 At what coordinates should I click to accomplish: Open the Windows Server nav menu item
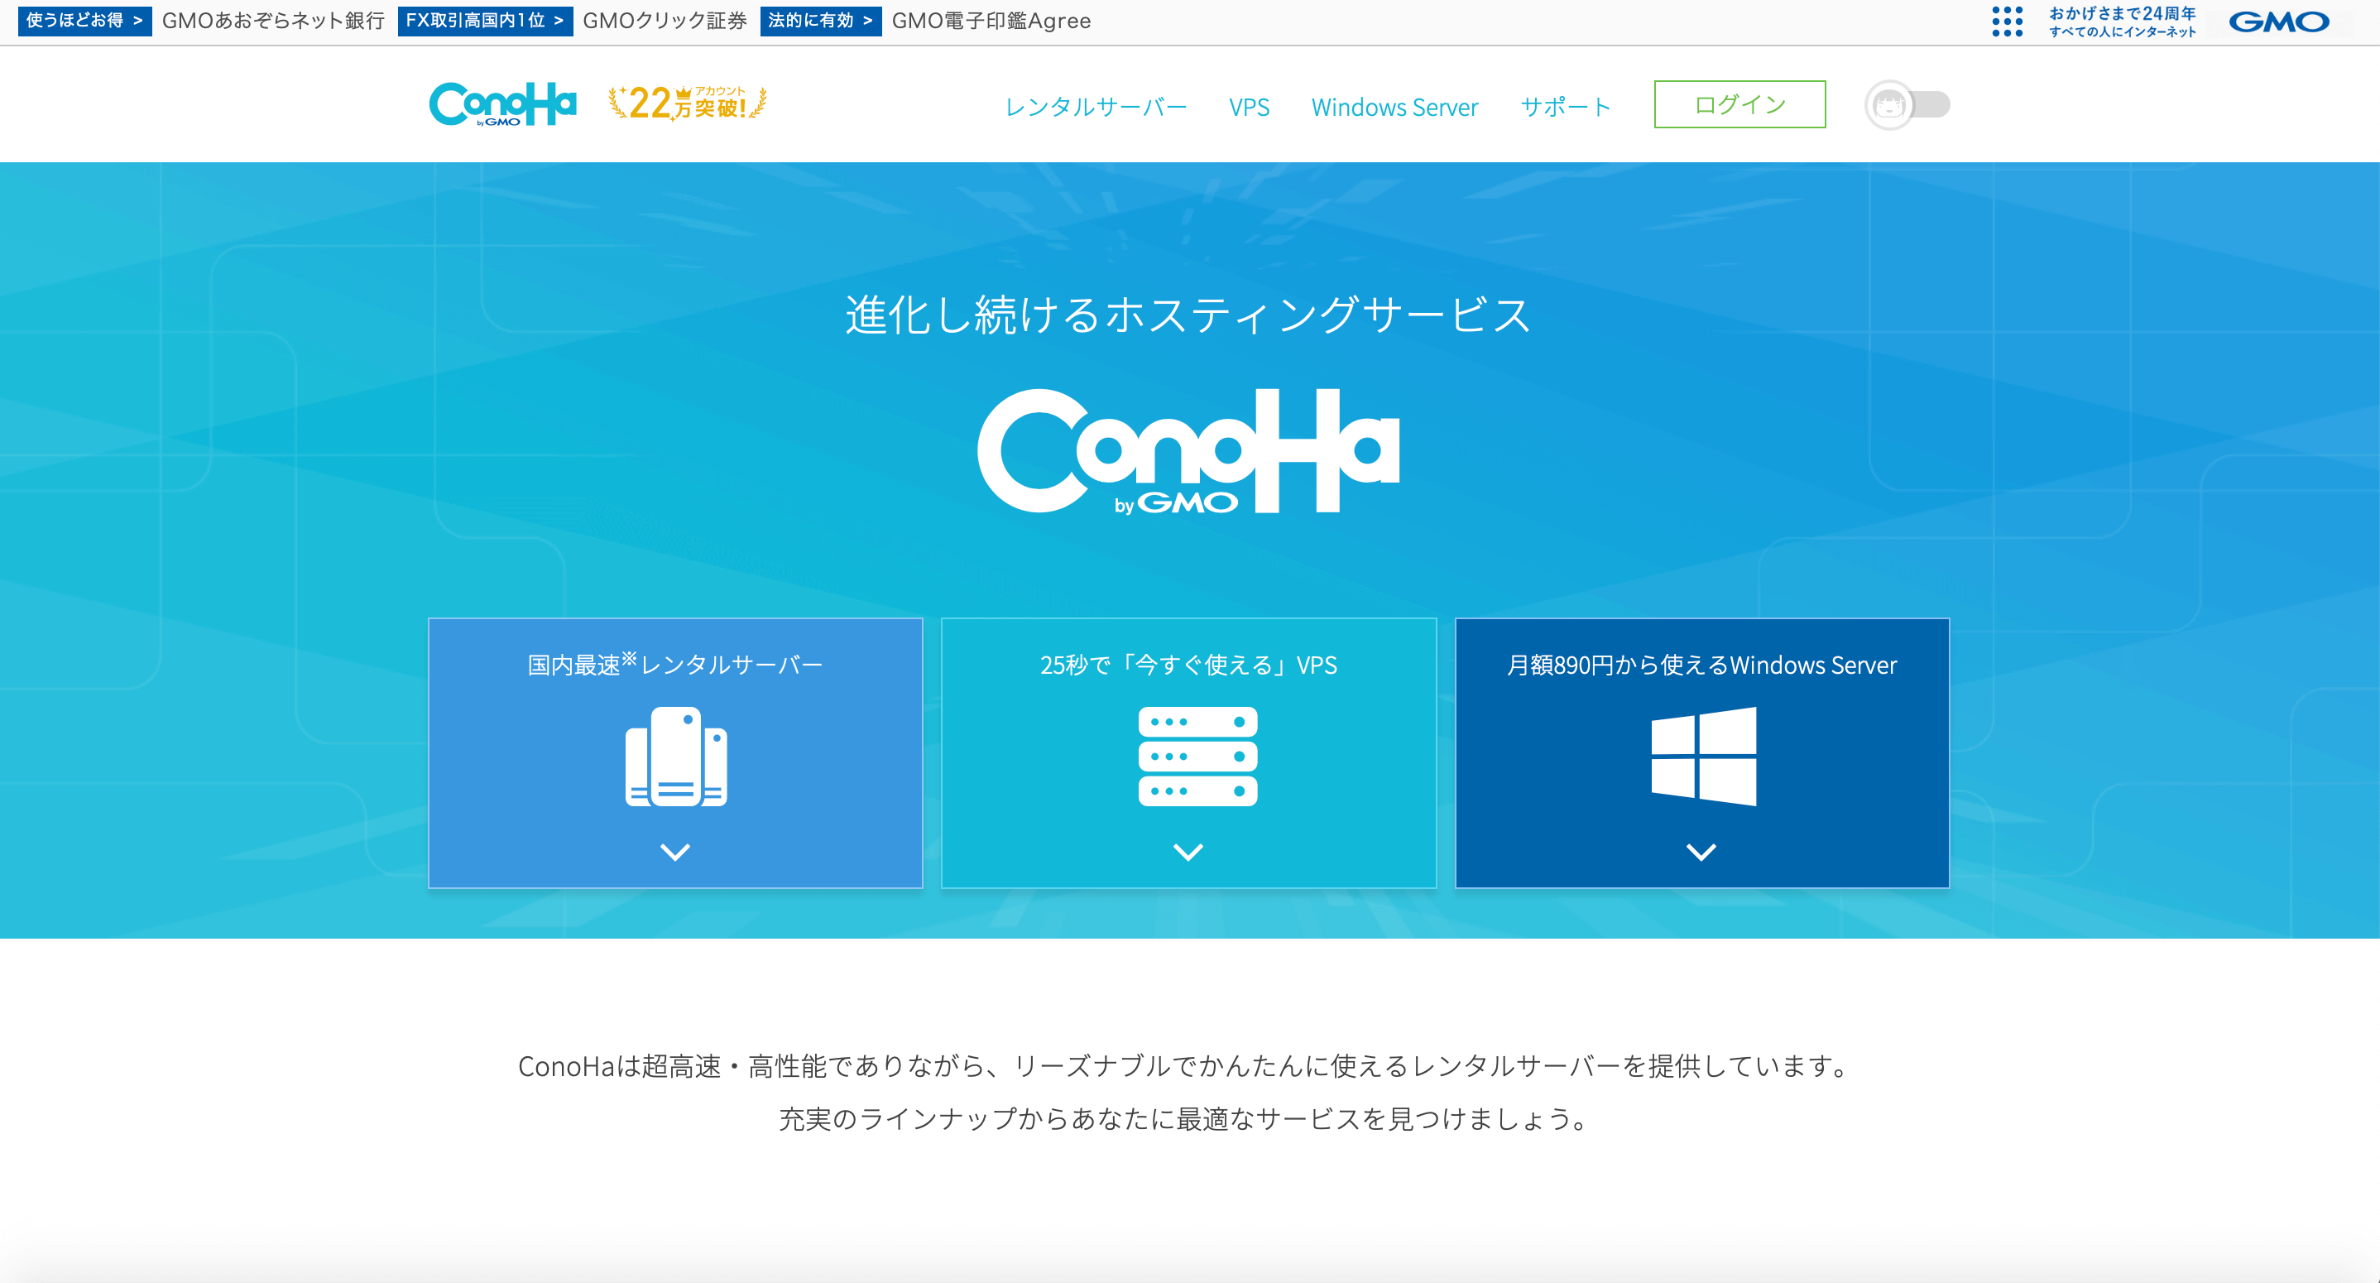coord(1394,108)
